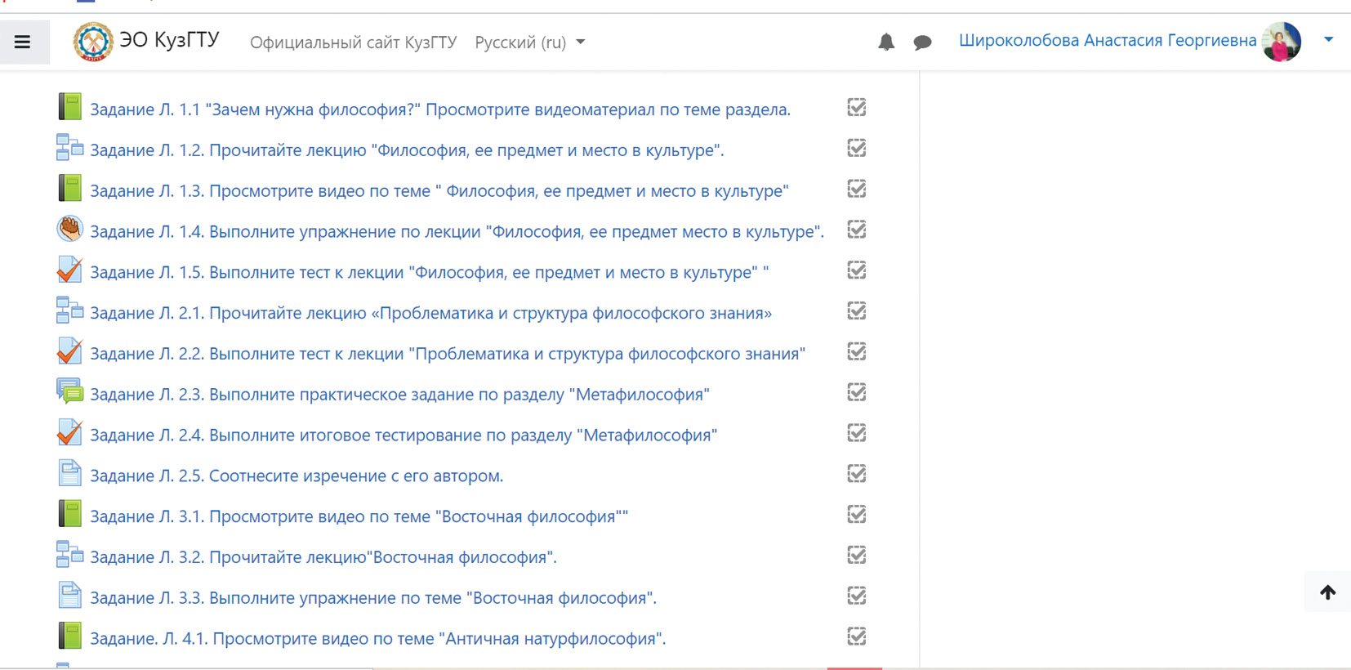Click the quiz checkmark icon for Задание 1.5

pyautogui.click(x=70, y=270)
